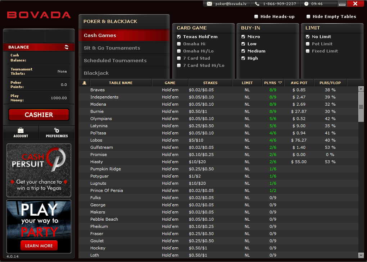Sort by STAKES column header

210,83
